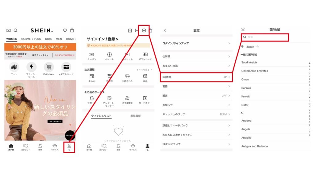Open the mail inbox icon on home screen

pyautogui.click(x=8, y=30)
